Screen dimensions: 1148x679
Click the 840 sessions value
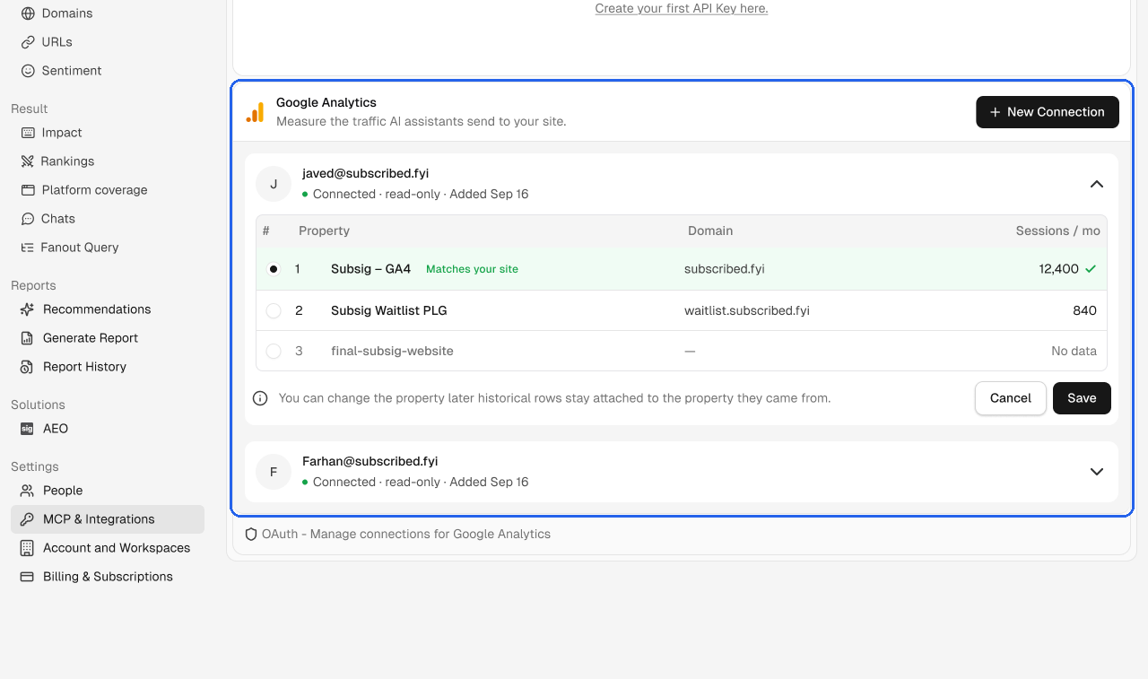tap(1084, 310)
